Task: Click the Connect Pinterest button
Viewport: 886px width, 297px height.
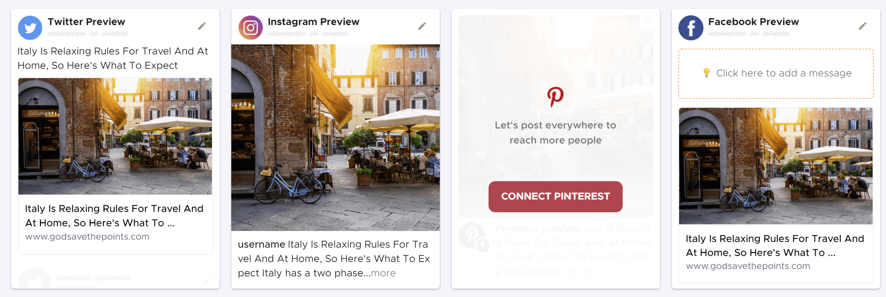Action: pos(555,197)
